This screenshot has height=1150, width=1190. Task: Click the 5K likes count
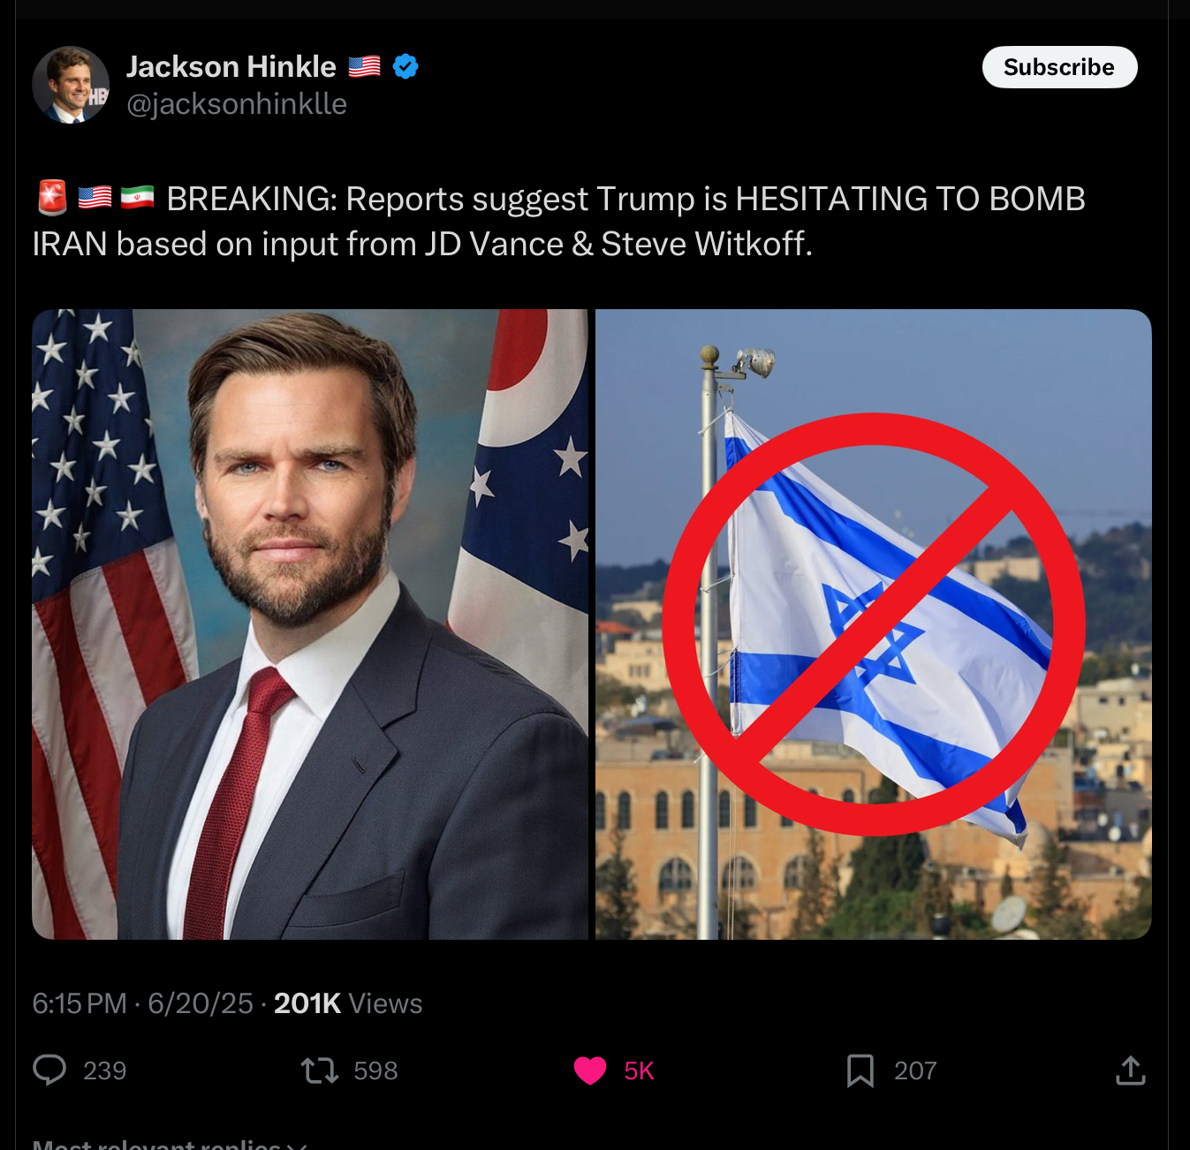coord(639,1071)
